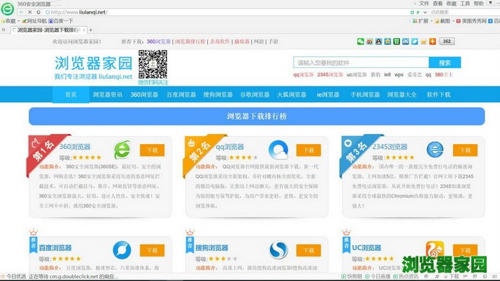Click the UC浏览器 orange squirrel icon
Image resolution: width=500 pixels, height=281 pixels.
click(x=435, y=250)
